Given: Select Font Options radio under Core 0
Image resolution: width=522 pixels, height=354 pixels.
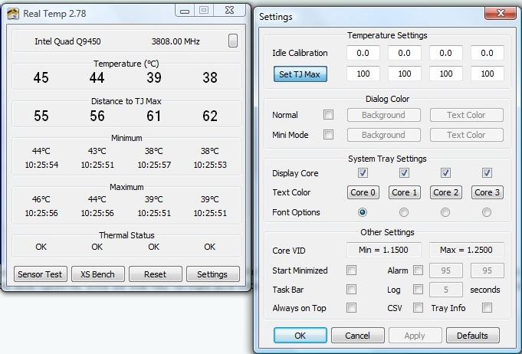Looking at the screenshot, I should [363, 212].
